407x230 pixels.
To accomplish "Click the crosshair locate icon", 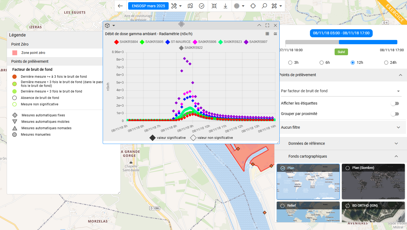I will [x=253, y=6].
